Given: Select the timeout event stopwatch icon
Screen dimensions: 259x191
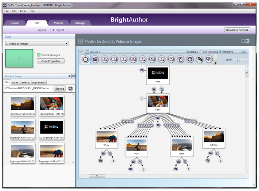Looking at the screenshot, I should pos(86,59).
